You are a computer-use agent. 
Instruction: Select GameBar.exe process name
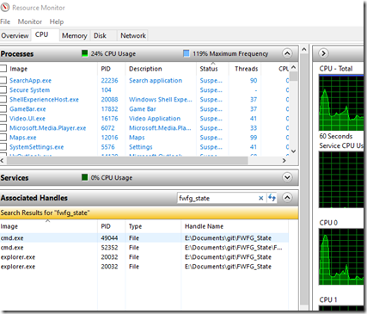click(28, 109)
